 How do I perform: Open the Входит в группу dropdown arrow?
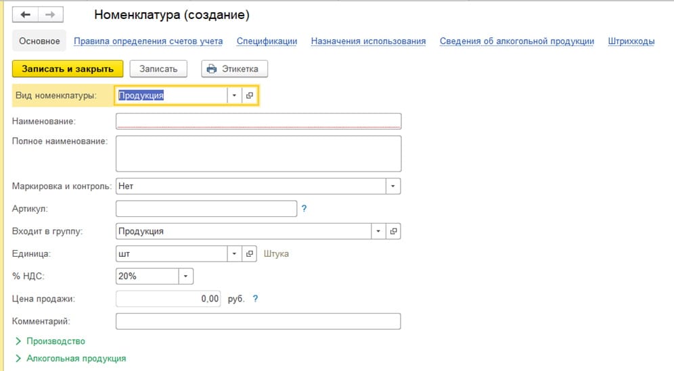378,231
